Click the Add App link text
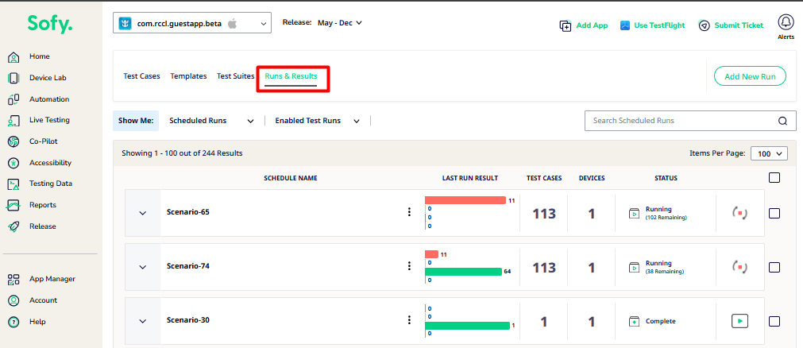The width and height of the screenshot is (803, 348). [x=592, y=25]
